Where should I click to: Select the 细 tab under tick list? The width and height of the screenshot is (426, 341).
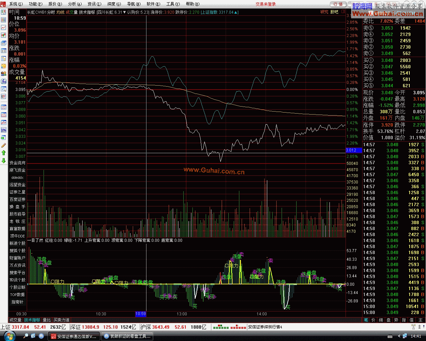pyautogui.click(x=381, y=320)
